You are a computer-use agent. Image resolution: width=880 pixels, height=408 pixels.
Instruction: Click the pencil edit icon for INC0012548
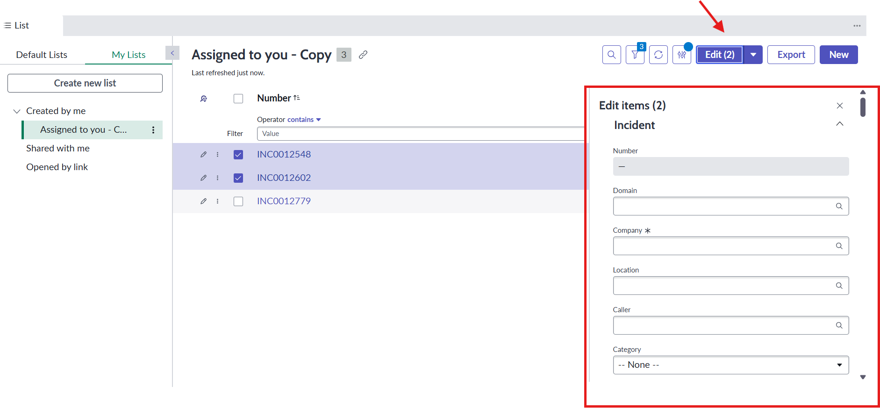point(203,155)
